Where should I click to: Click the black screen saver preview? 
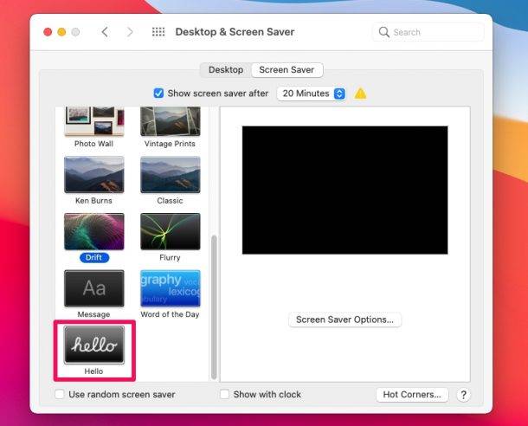(x=344, y=190)
